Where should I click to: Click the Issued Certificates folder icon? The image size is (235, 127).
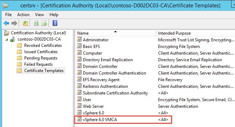point(19,52)
